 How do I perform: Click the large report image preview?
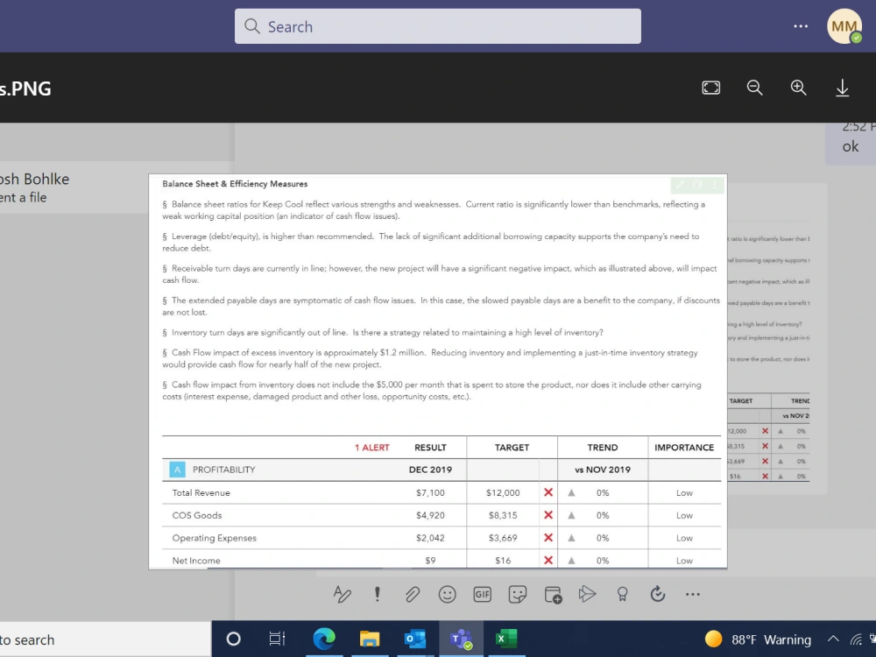[x=437, y=371]
